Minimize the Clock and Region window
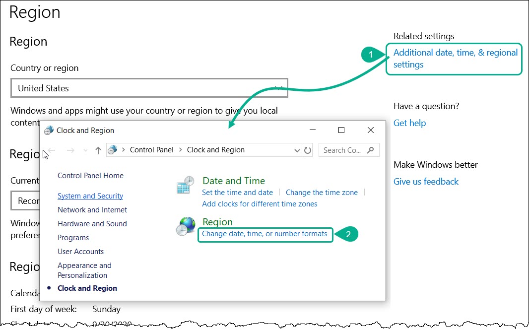 coord(313,130)
